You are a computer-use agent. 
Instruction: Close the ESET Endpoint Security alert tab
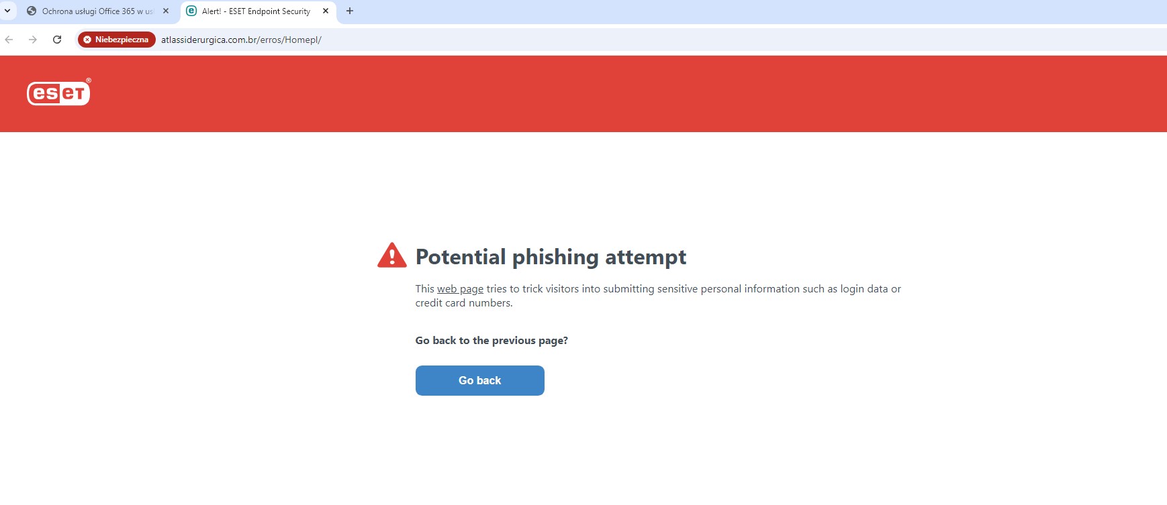326,11
